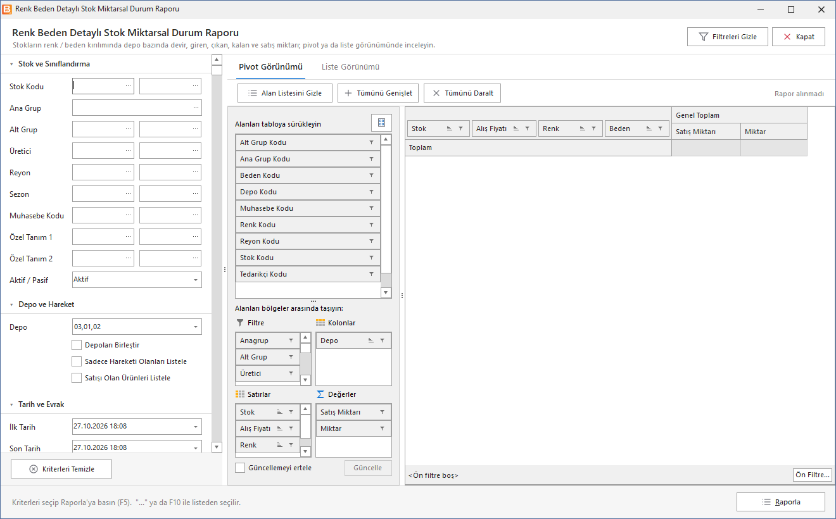836x519 pixels.
Task: Collapse the Stok ve Sınıflandırma section
Action: (11, 64)
